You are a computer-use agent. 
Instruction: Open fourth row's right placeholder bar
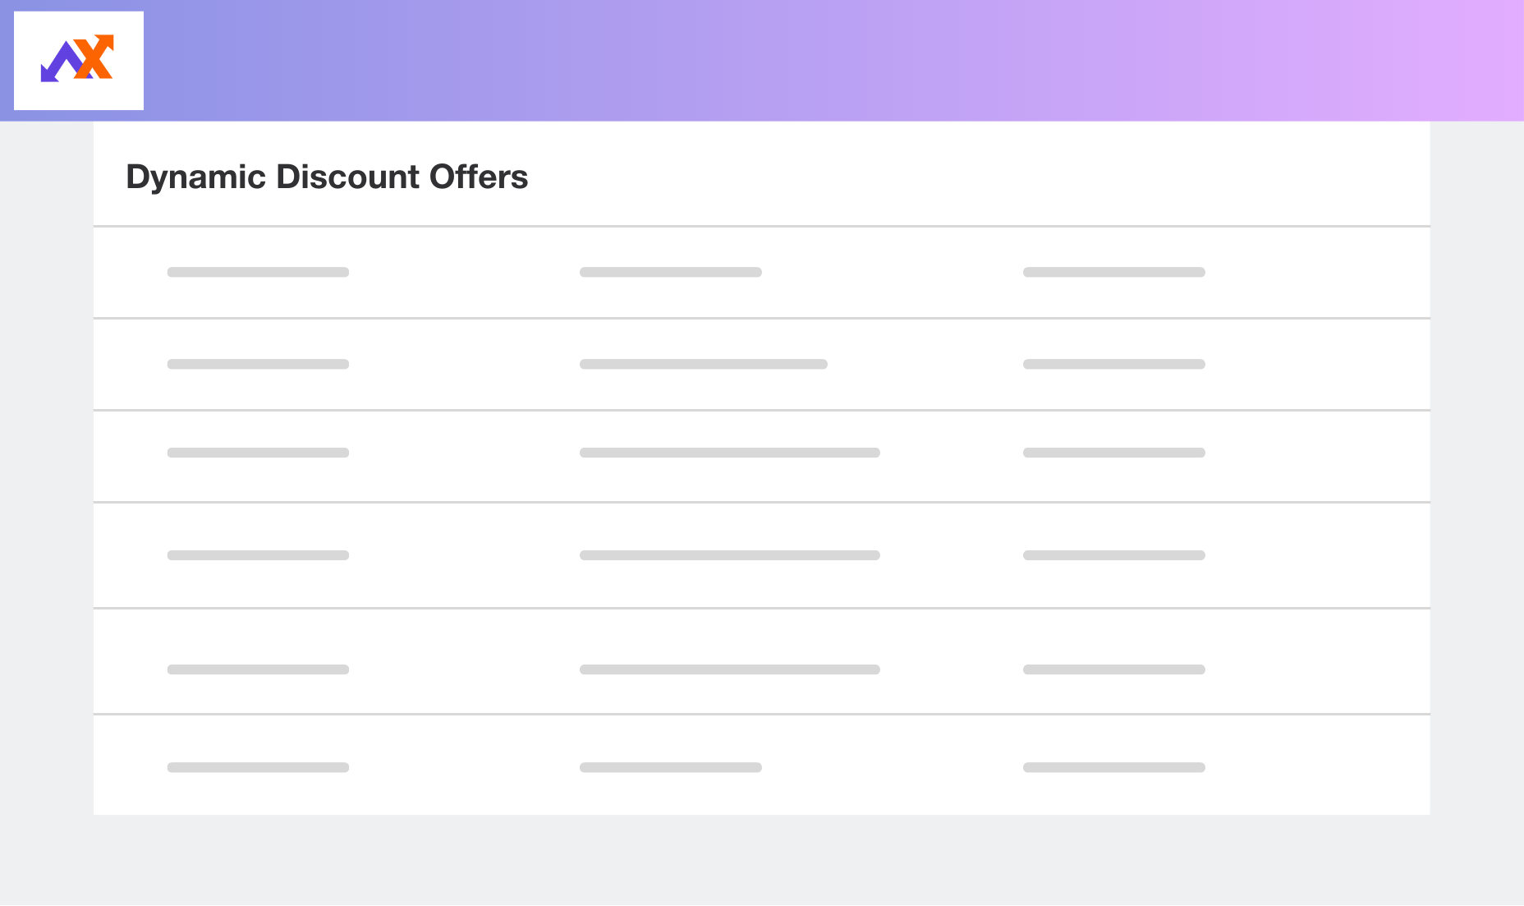(1113, 555)
